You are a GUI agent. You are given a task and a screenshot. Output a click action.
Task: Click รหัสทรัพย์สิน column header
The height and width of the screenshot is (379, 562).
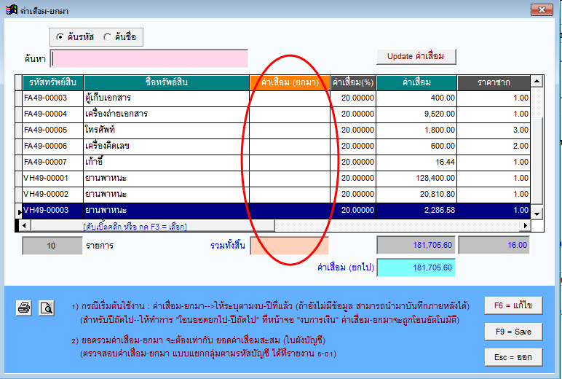52,82
